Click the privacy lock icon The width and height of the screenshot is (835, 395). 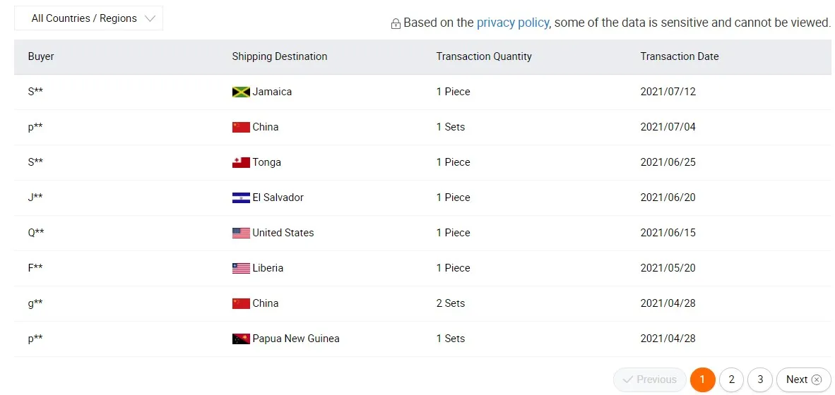396,24
